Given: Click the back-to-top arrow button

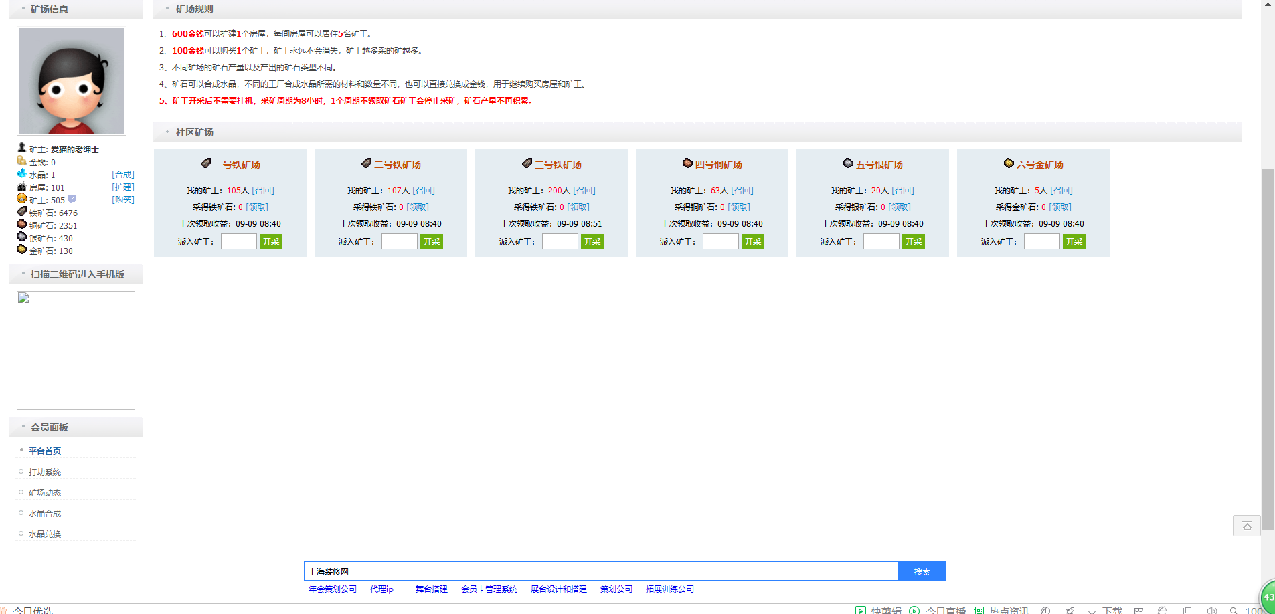Looking at the screenshot, I should 1246,526.
